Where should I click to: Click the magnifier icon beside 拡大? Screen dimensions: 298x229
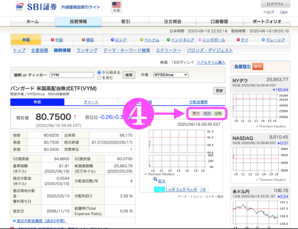155,179
